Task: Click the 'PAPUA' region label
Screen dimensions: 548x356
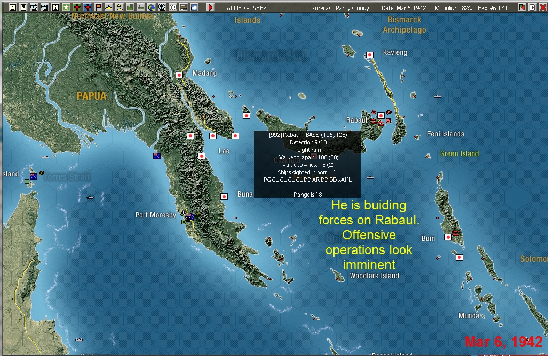Action: [92, 96]
